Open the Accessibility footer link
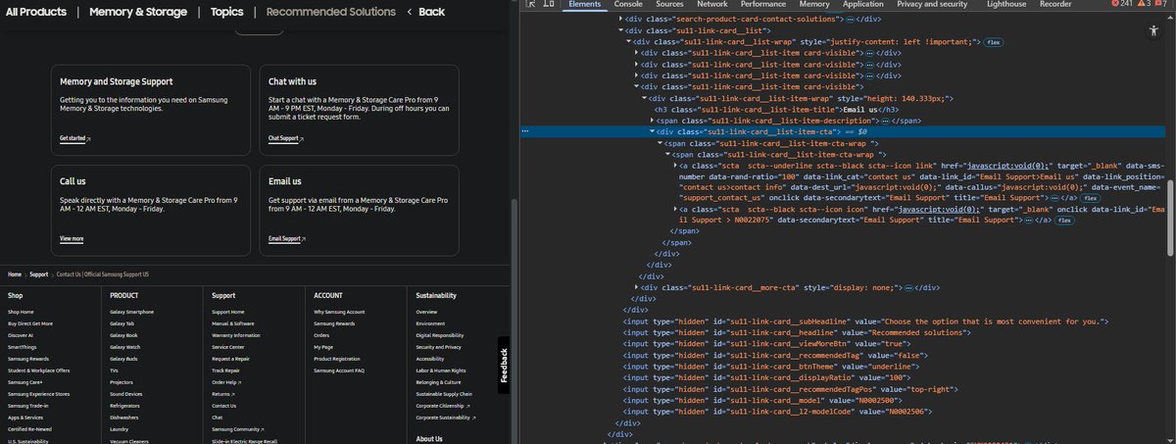Screen dimensions: 1176x444 tap(430, 359)
